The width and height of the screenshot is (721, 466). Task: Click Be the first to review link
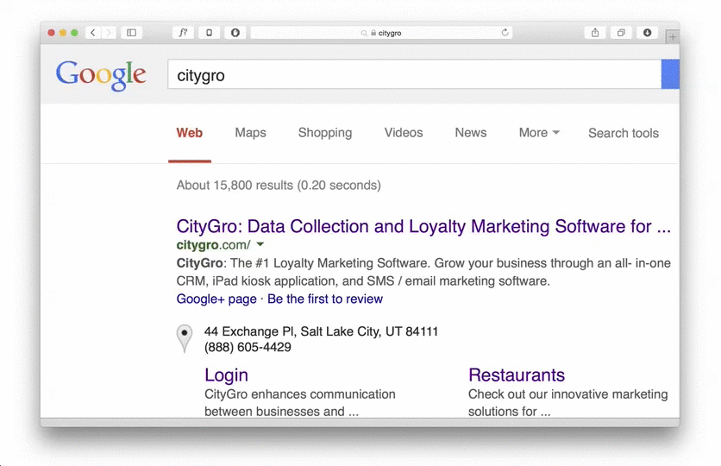(325, 299)
